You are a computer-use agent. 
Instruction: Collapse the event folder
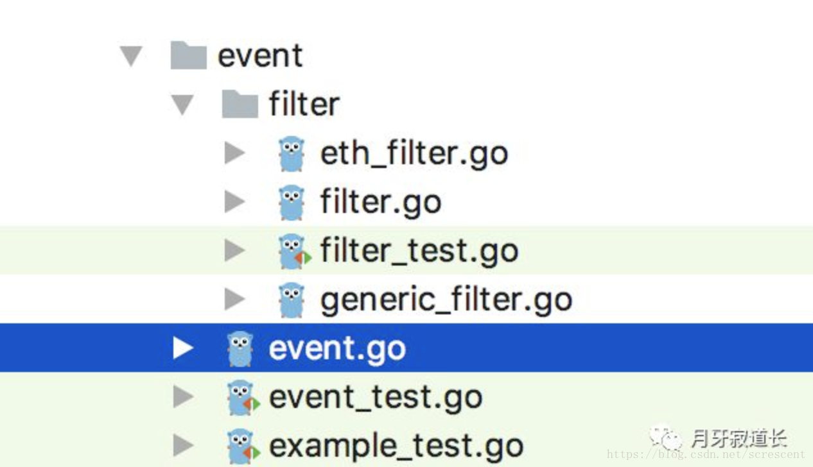[x=131, y=56]
